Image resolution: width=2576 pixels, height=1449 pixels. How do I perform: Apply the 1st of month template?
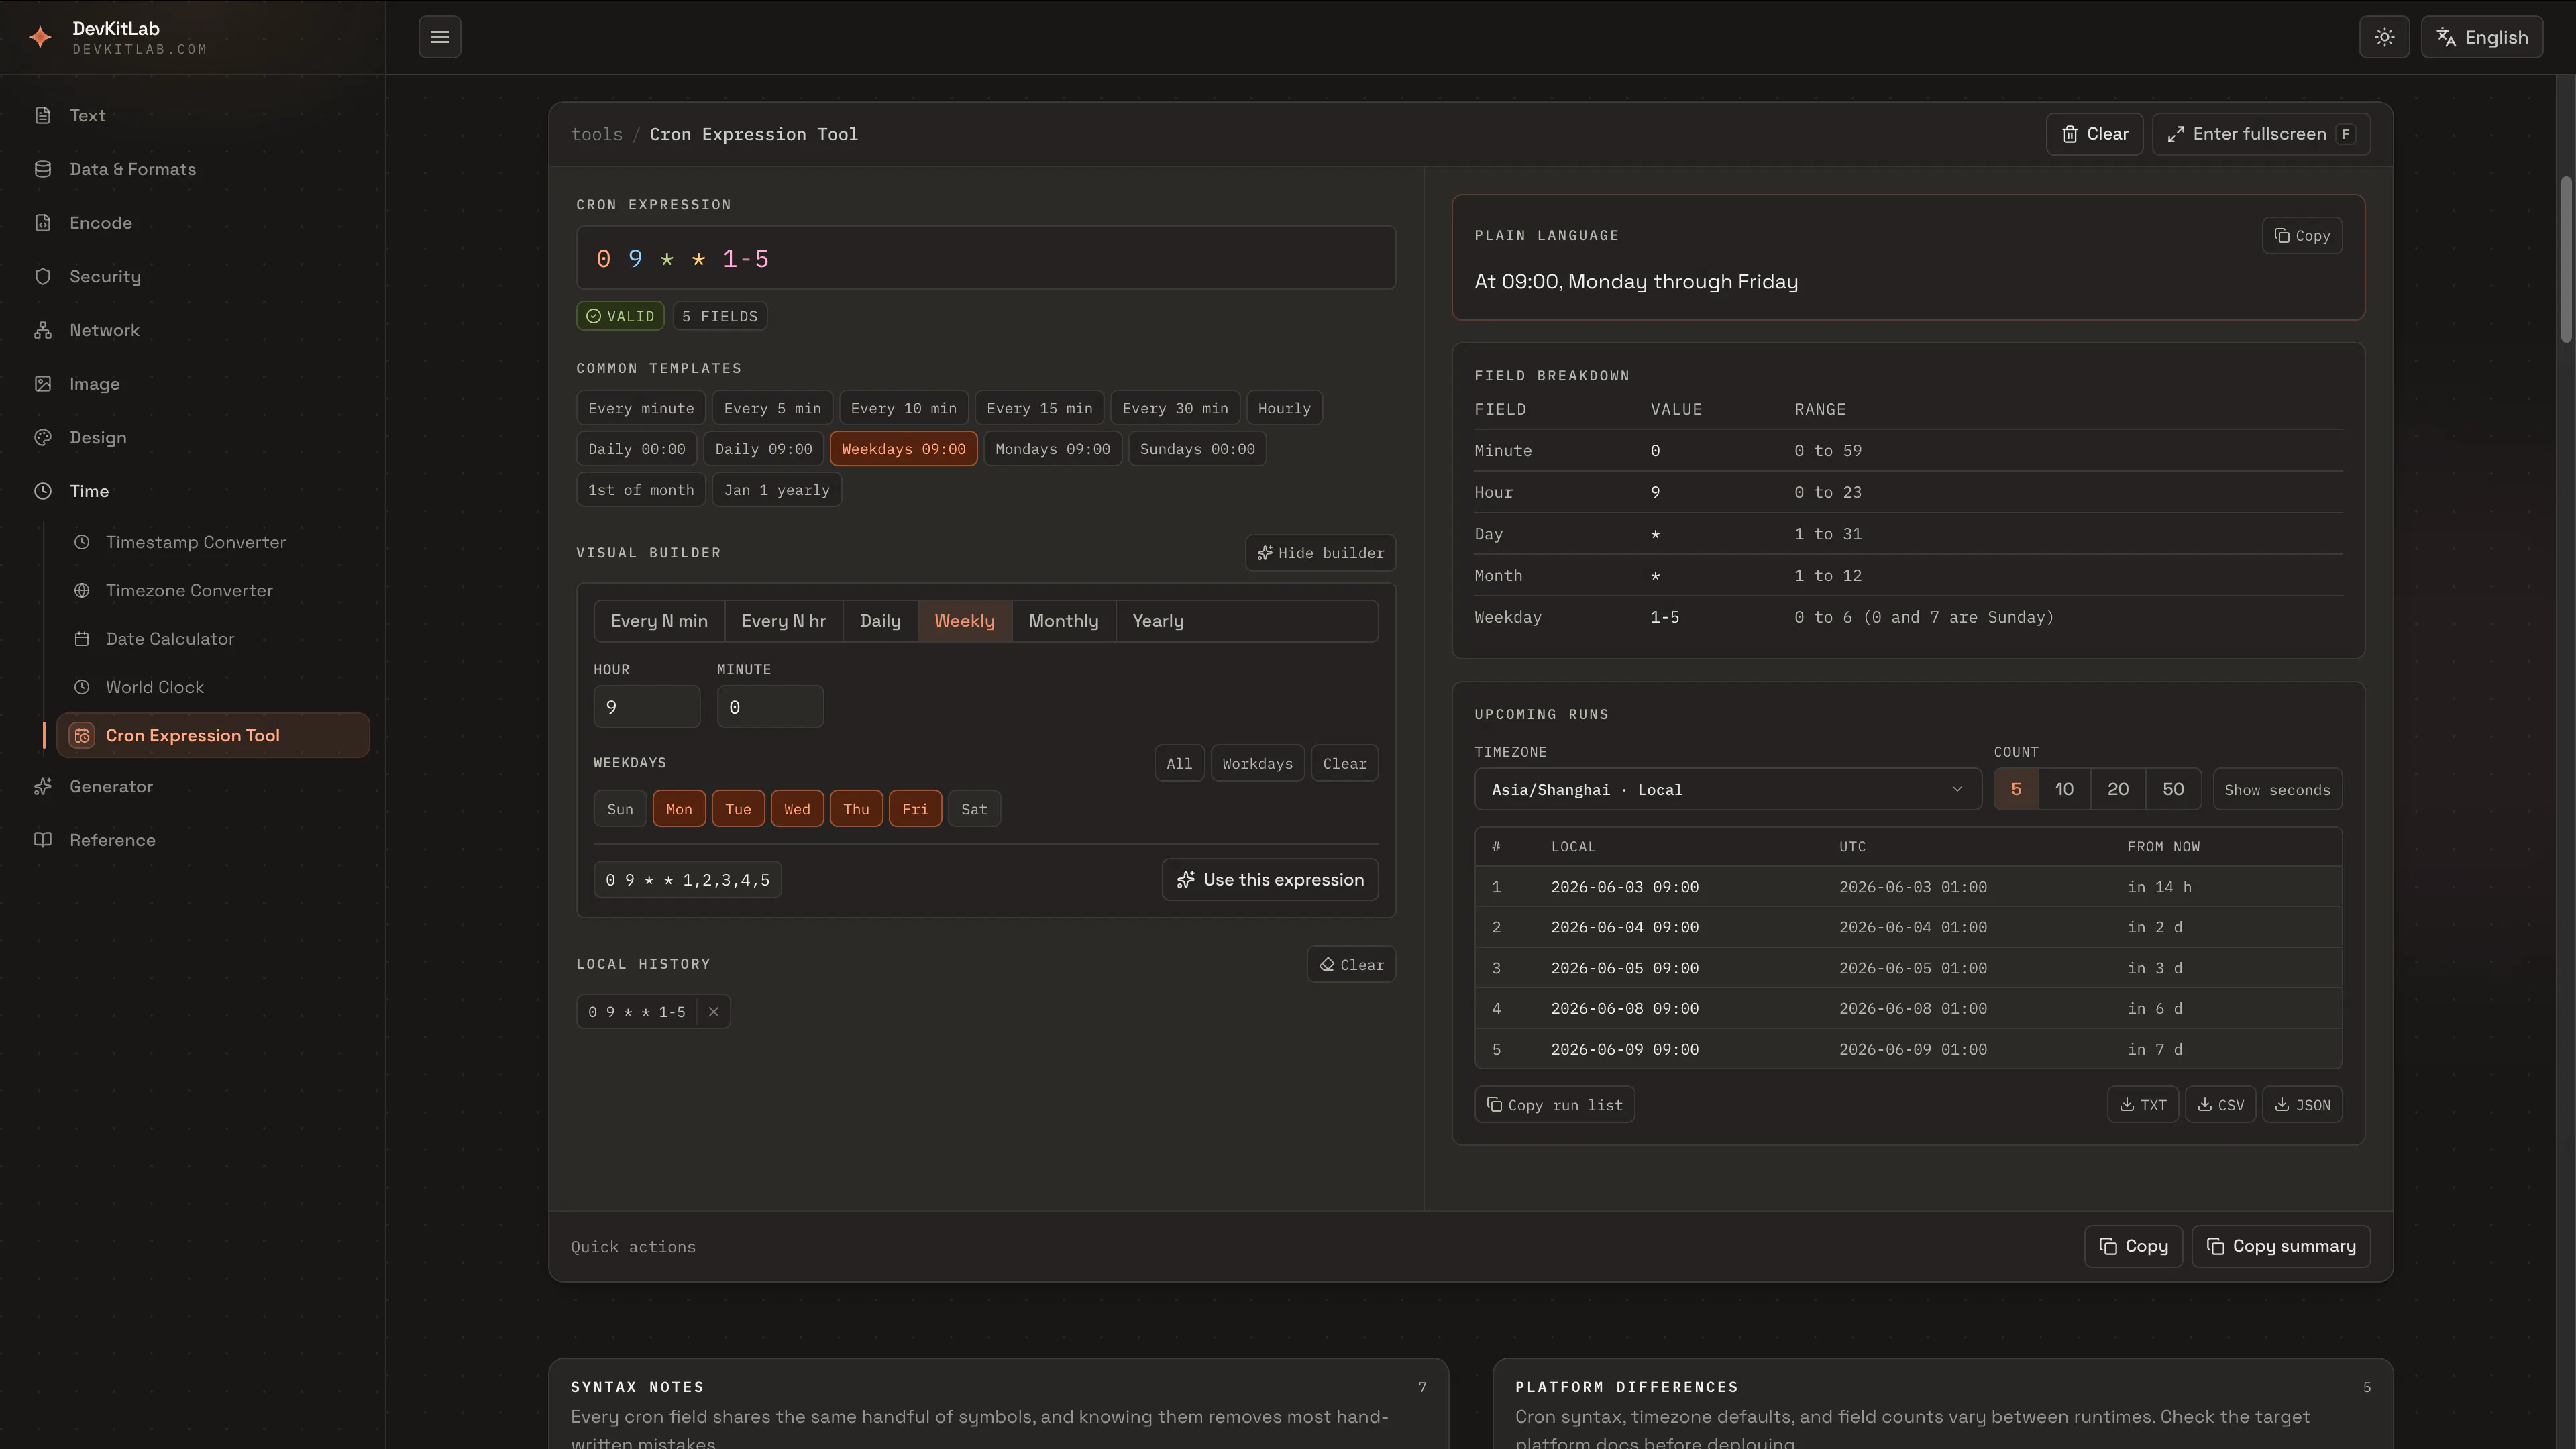641,490
